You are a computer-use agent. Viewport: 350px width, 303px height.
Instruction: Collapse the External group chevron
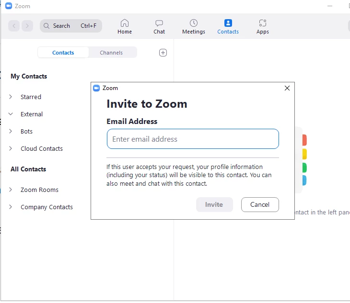click(11, 114)
